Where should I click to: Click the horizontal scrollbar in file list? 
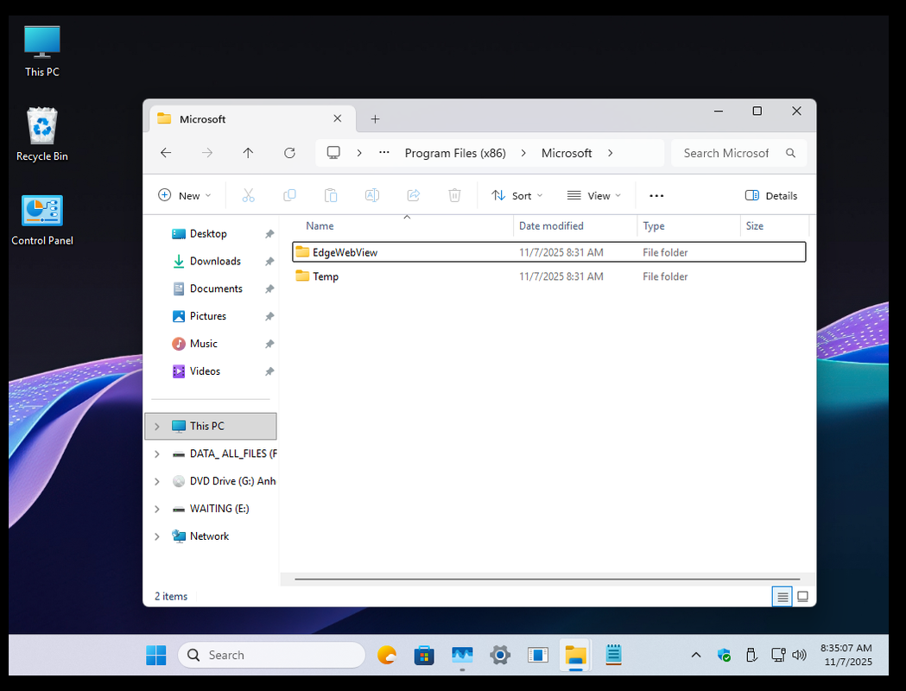pyautogui.click(x=548, y=579)
